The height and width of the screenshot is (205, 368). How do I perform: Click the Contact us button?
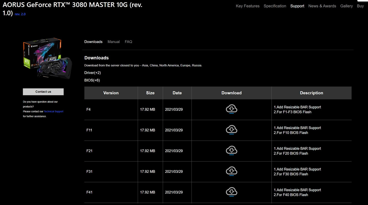(x=43, y=92)
